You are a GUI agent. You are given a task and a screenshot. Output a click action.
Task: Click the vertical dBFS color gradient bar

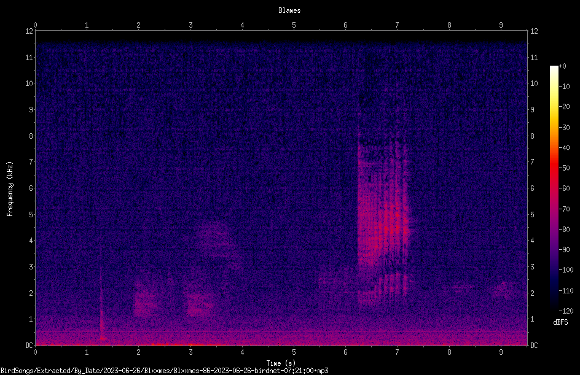(x=554, y=188)
